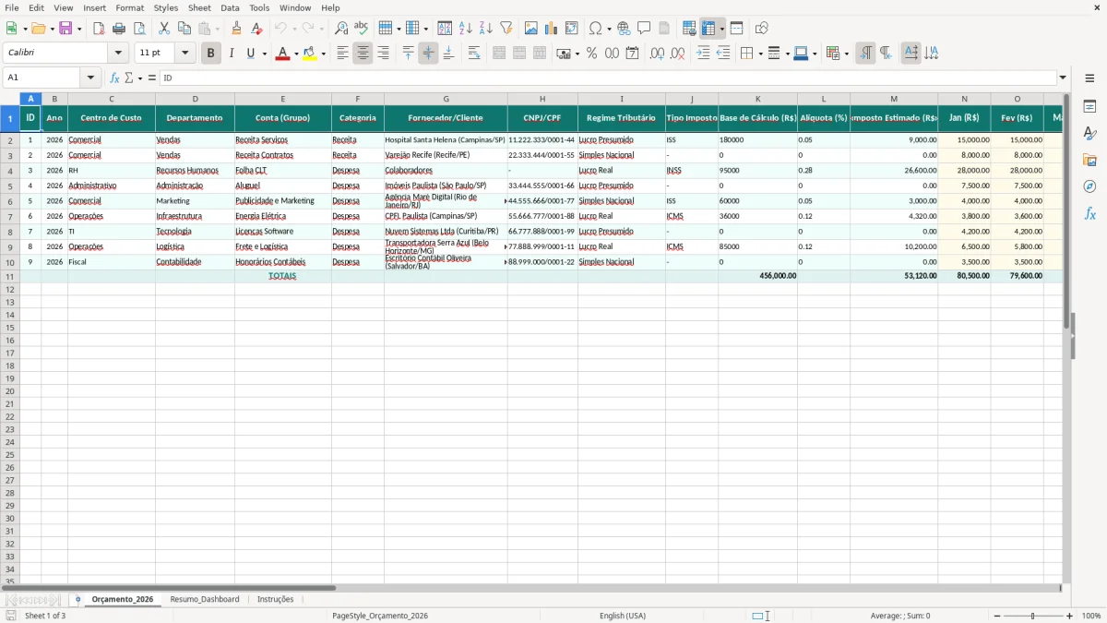Open the border style dropdown
Image resolution: width=1107 pixels, height=623 pixels.
pyautogui.click(x=786, y=53)
